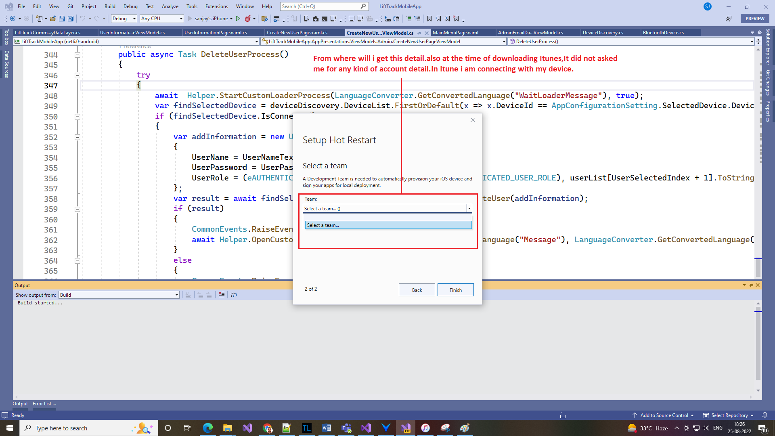Click the editor split window icon
775x436 pixels.
(758, 41)
